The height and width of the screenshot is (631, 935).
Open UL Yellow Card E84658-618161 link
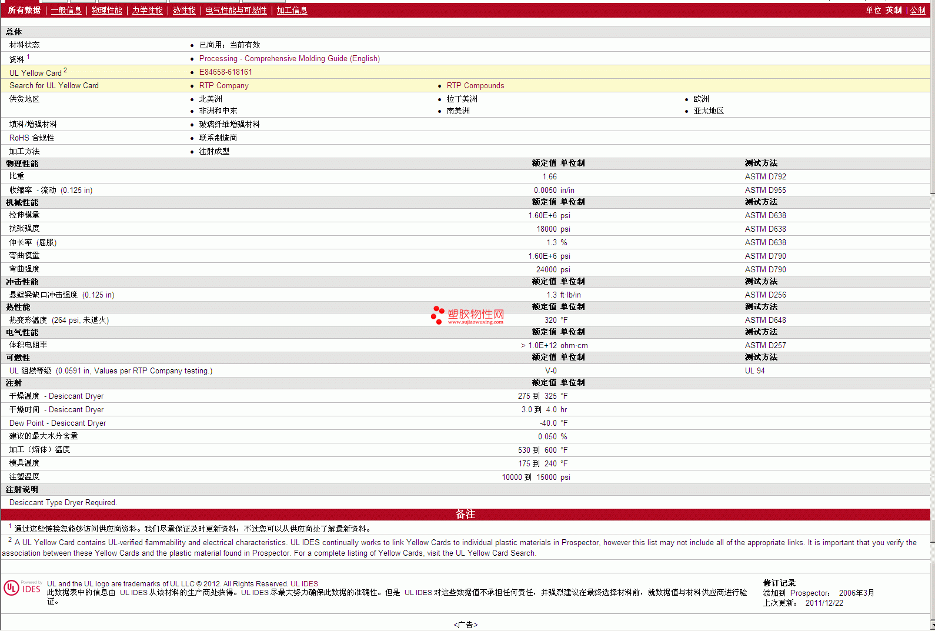(x=226, y=72)
